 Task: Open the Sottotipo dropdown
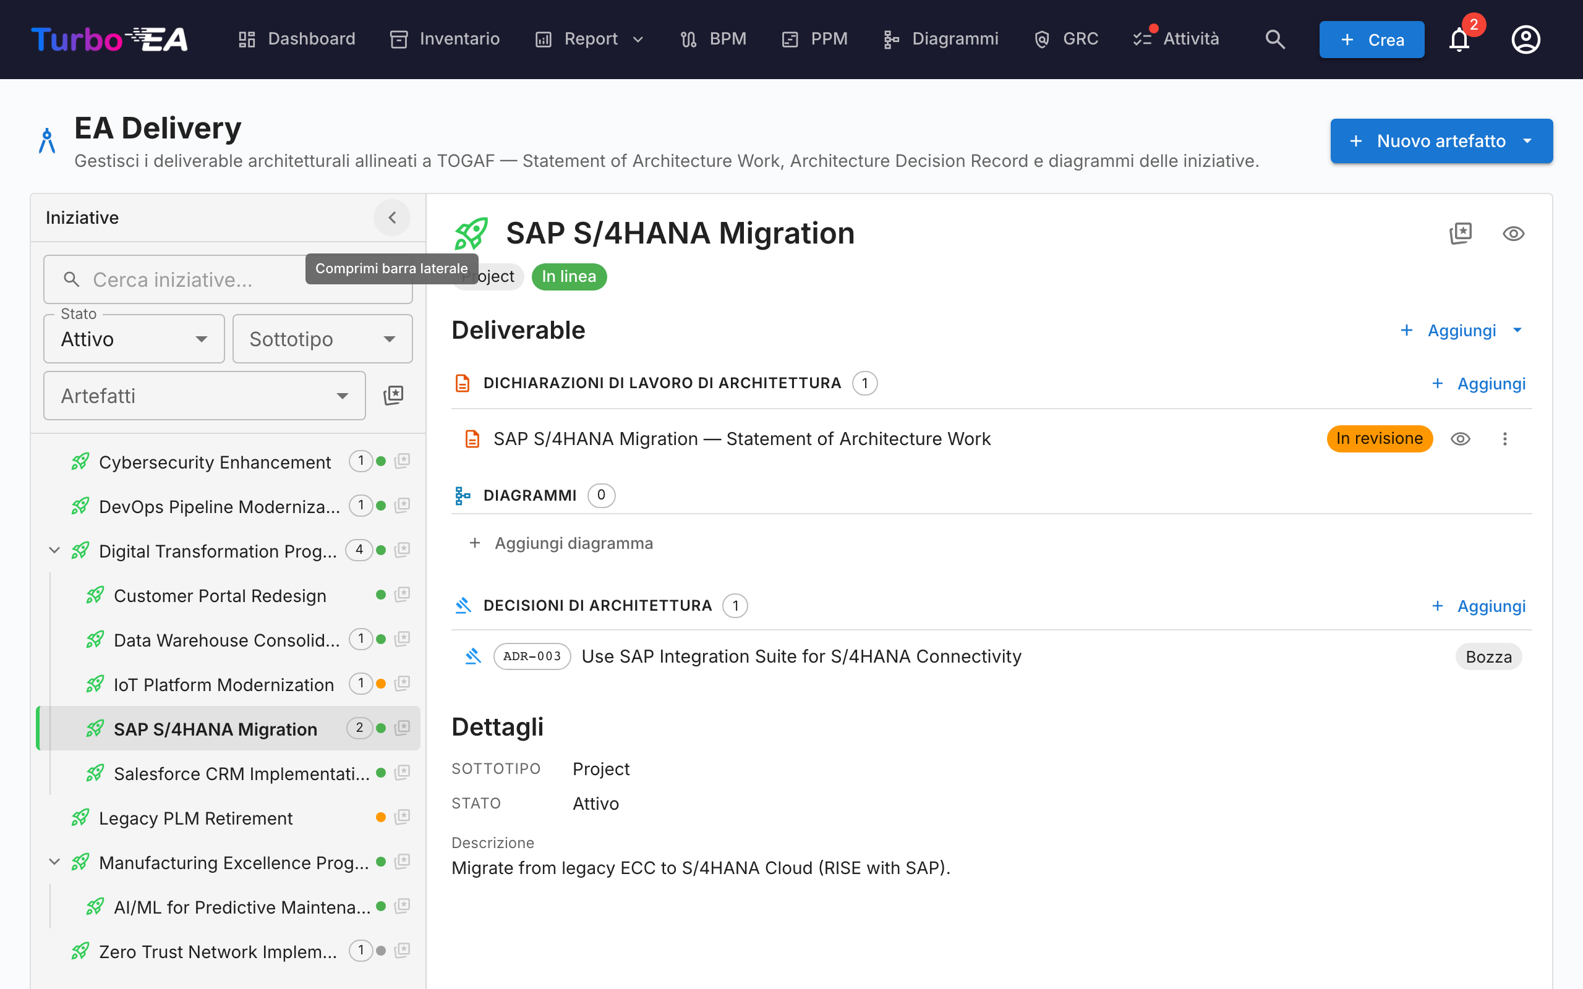(x=323, y=339)
